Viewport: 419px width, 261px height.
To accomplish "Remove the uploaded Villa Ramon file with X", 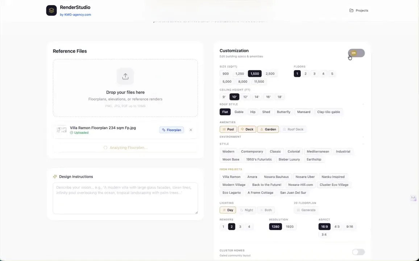I will [x=191, y=130].
